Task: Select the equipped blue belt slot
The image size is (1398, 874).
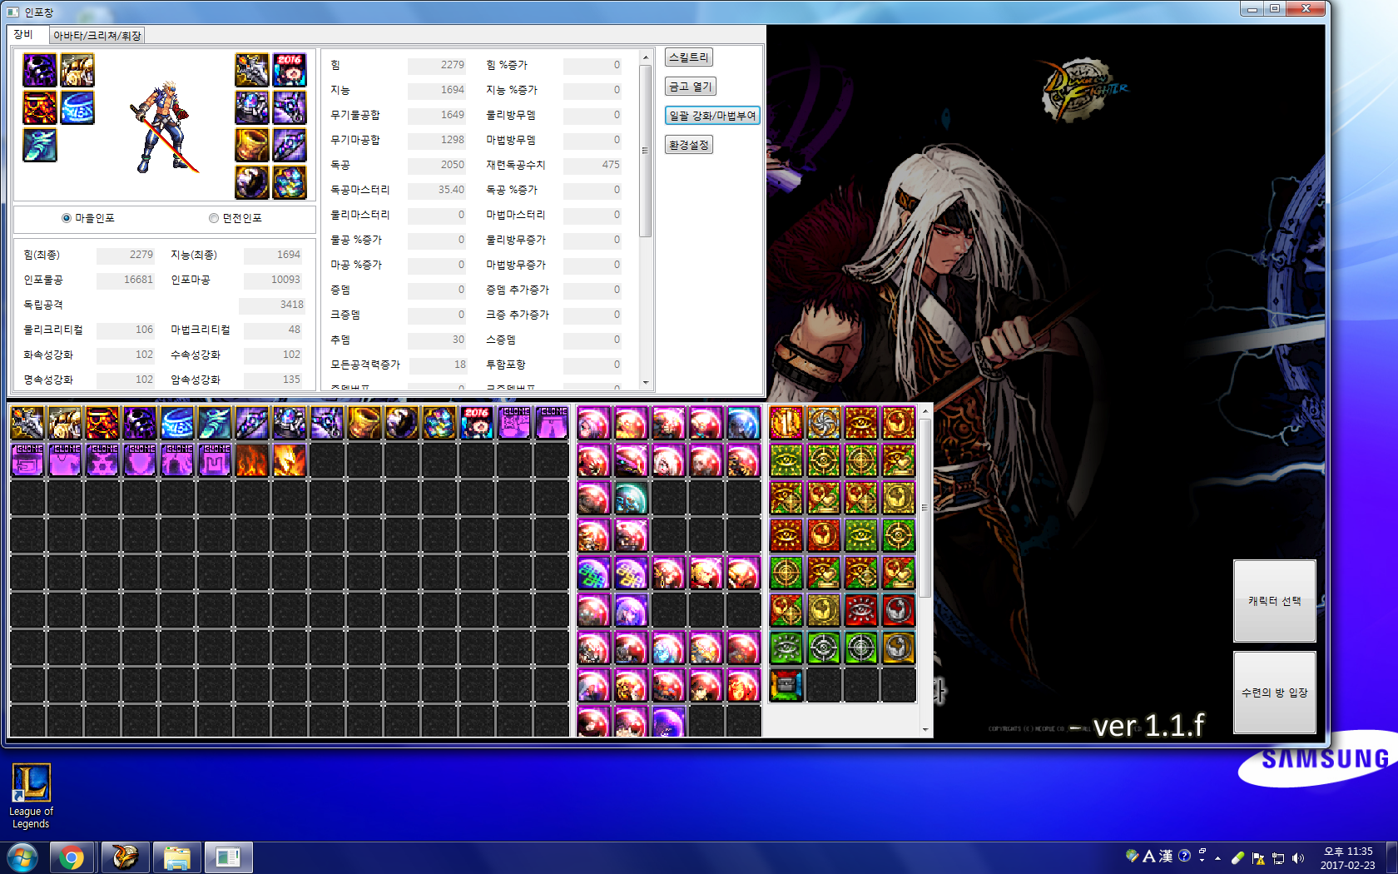Action: tap(77, 108)
